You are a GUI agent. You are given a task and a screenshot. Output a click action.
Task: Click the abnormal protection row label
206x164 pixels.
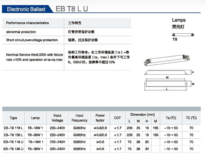pyautogui.click(x=21, y=32)
